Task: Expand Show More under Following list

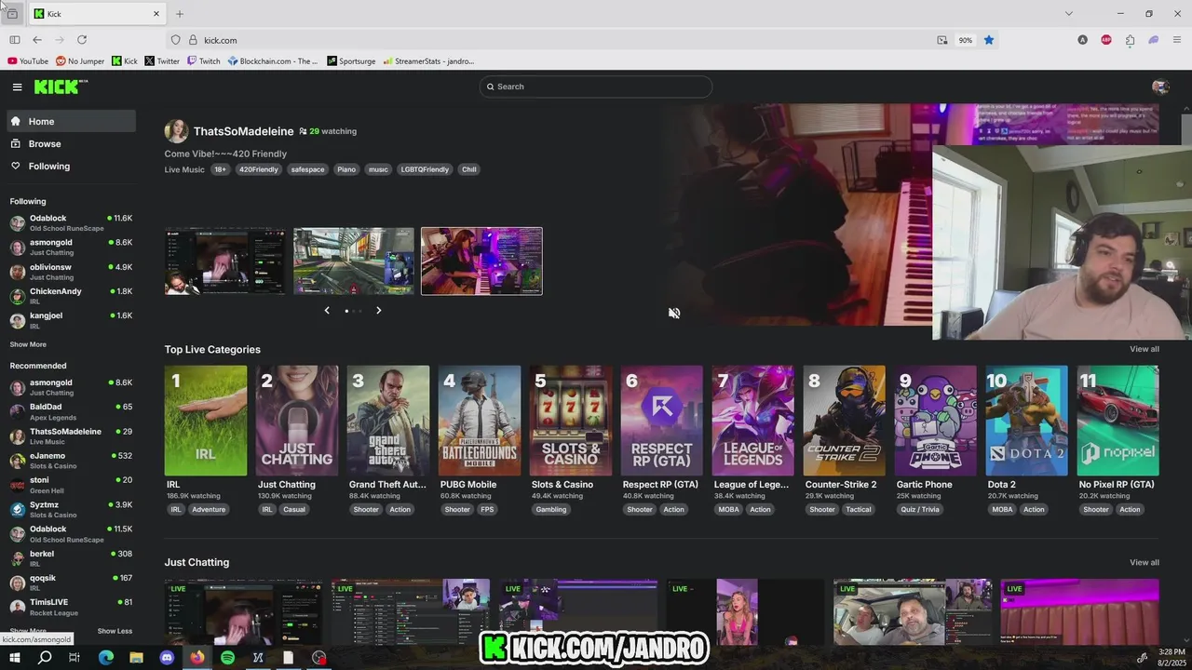Action: point(28,344)
